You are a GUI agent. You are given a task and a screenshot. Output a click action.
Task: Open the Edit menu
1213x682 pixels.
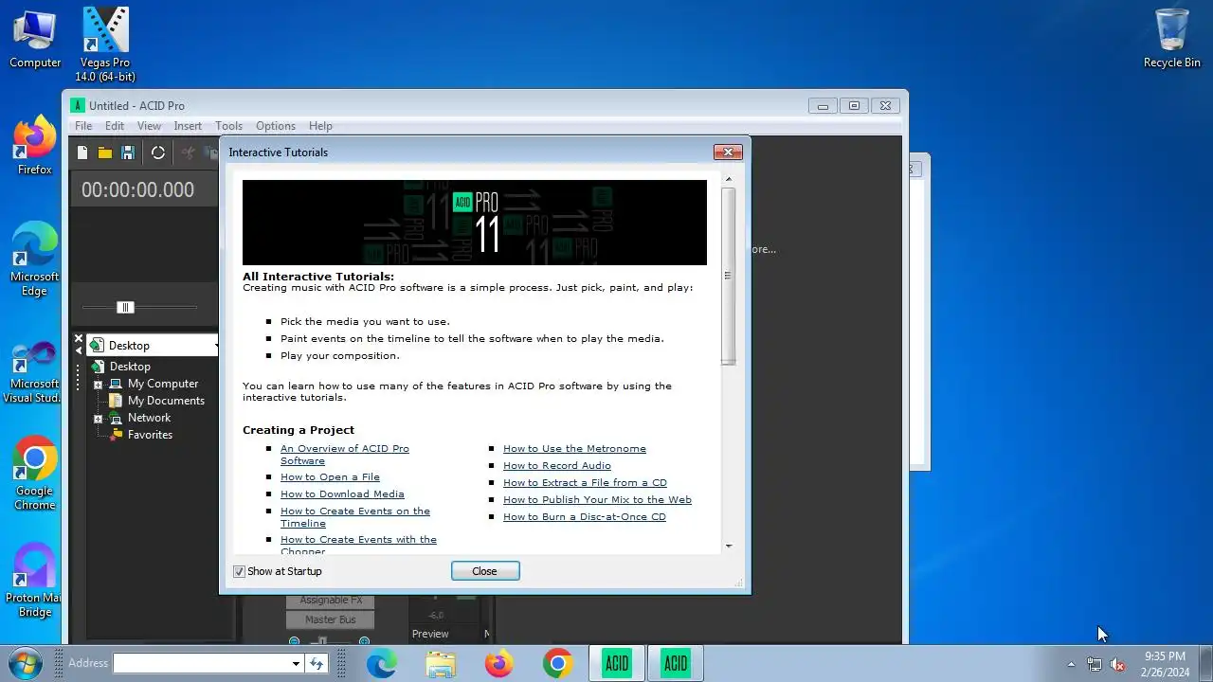[x=115, y=126]
